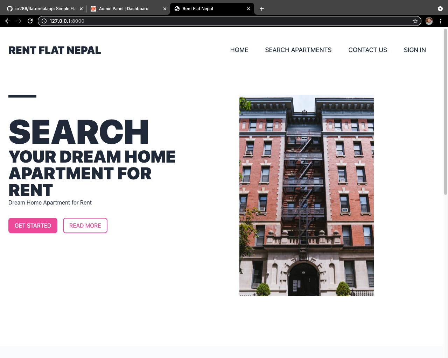Image resolution: width=448 pixels, height=358 pixels.
Task: Open the Search Apartments nav link
Action: click(x=298, y=50)
